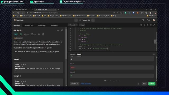Open Node and Angular bookmark folder
The image size is (169, 95).
26,16
